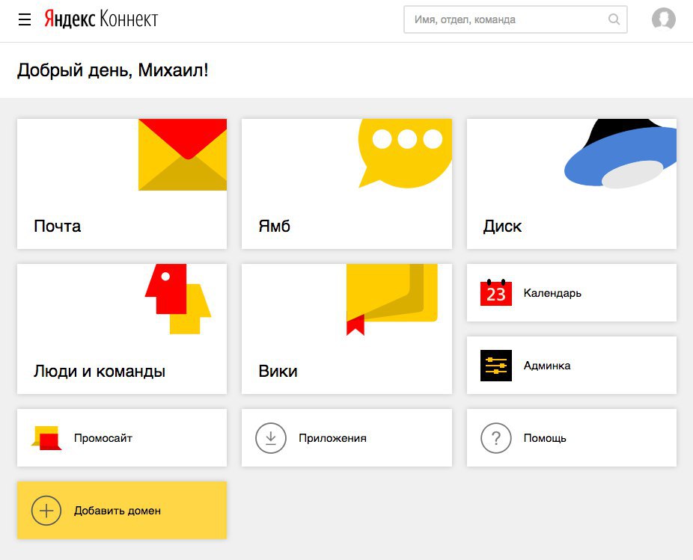Image resolution: width=693 pixels, height=560 pixels.
Task: Click the Приложения download icon
Action: [x=271, y=438]
